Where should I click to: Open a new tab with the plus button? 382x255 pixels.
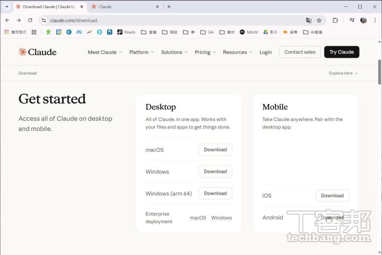click(169, 7)
